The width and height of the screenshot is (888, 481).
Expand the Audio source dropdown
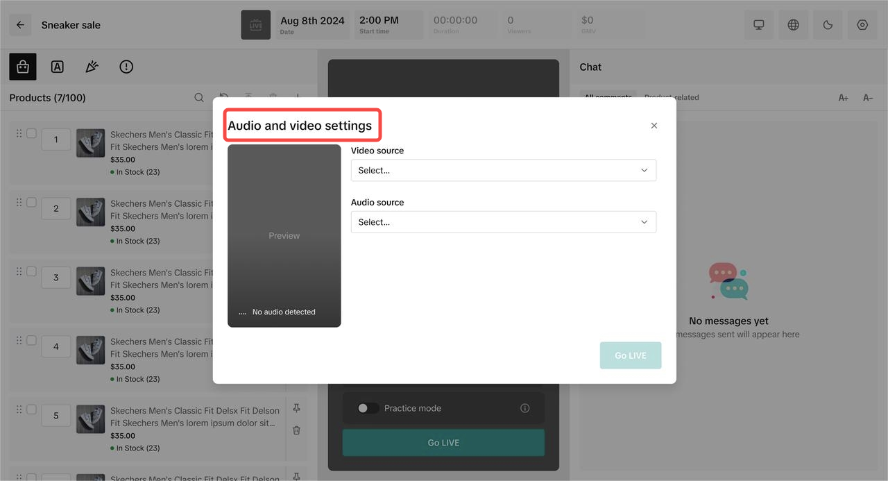(x=504, y=222)
